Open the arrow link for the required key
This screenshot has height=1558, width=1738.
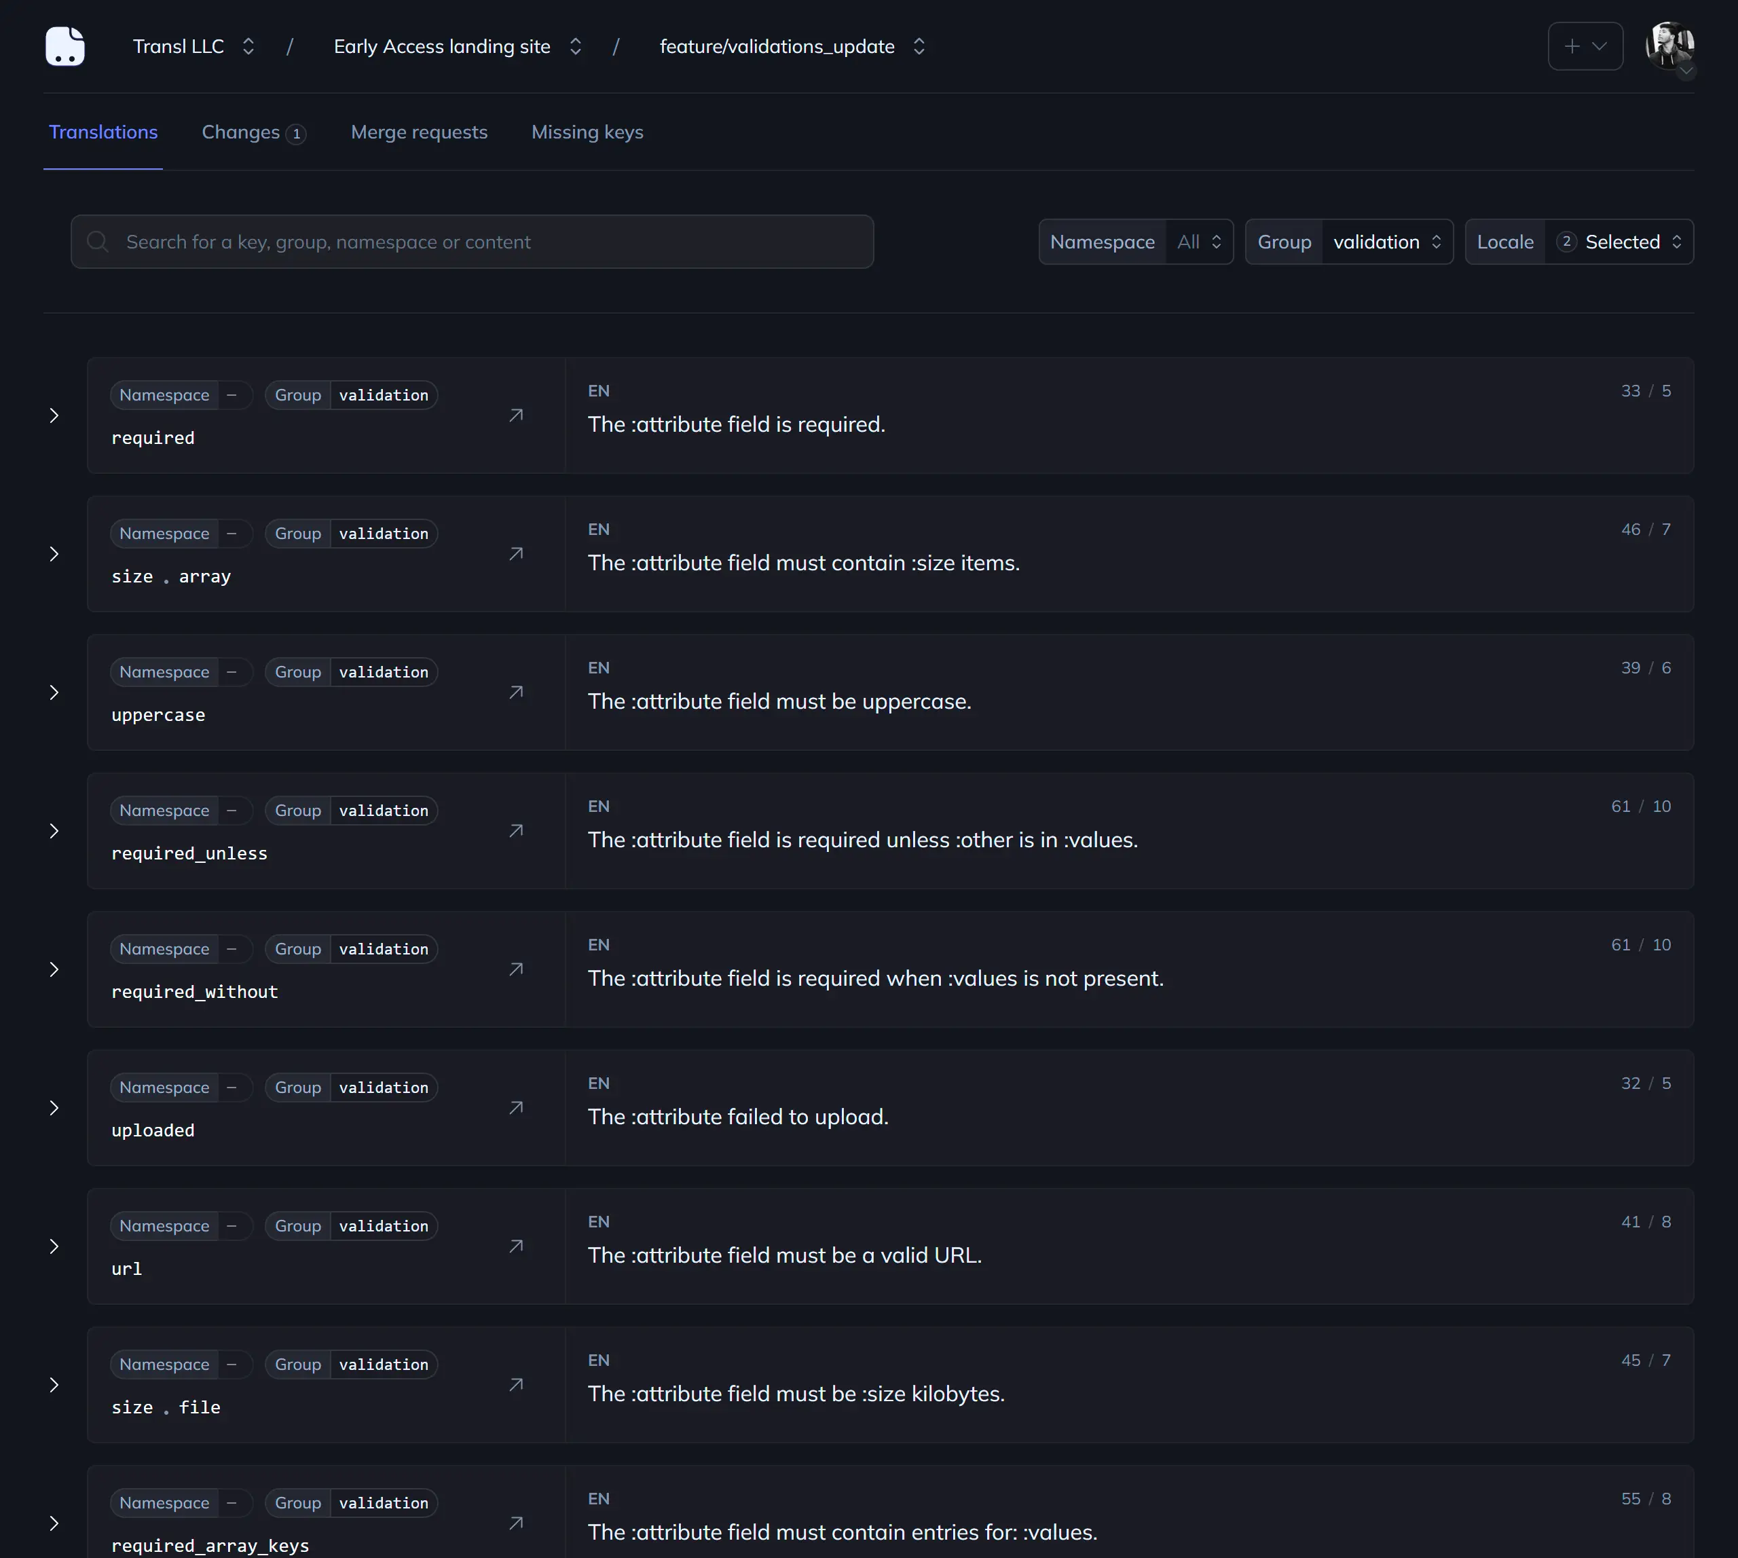[515, 415]
